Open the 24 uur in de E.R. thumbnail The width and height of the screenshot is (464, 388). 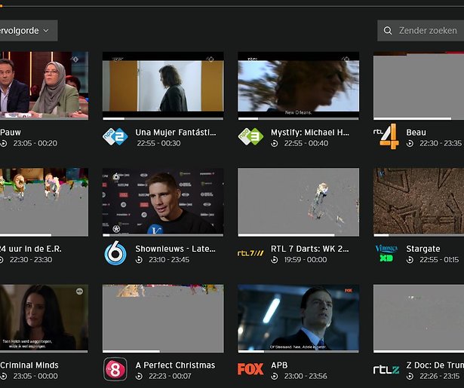(44, 202)
